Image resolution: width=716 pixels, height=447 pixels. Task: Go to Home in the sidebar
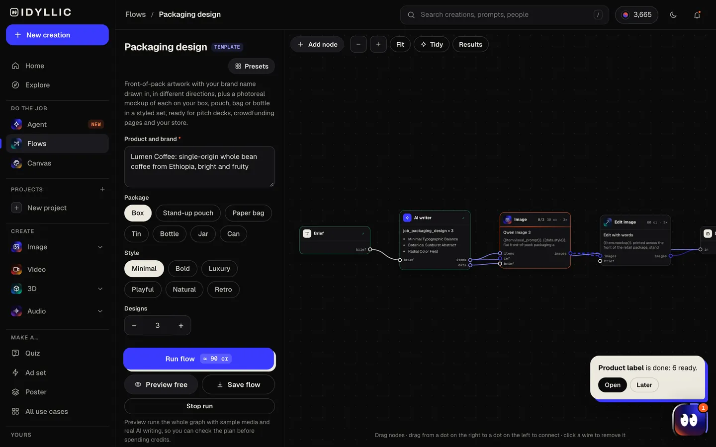(x=57, y=66)
